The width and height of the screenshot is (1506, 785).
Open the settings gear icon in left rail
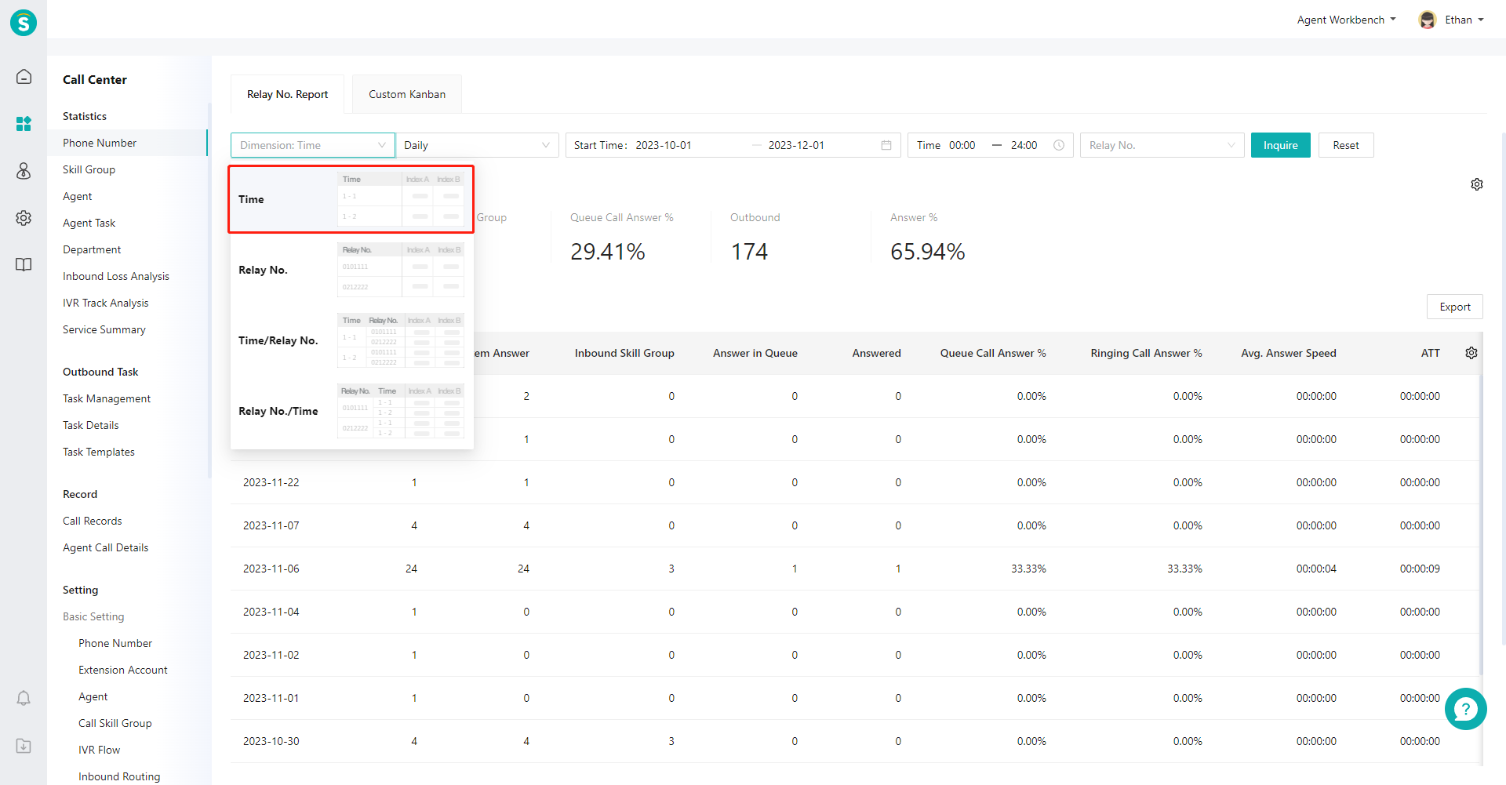point(24,217)
